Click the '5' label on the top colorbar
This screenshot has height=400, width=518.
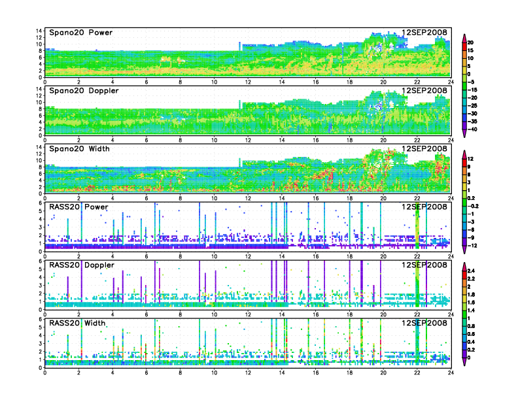469,66
